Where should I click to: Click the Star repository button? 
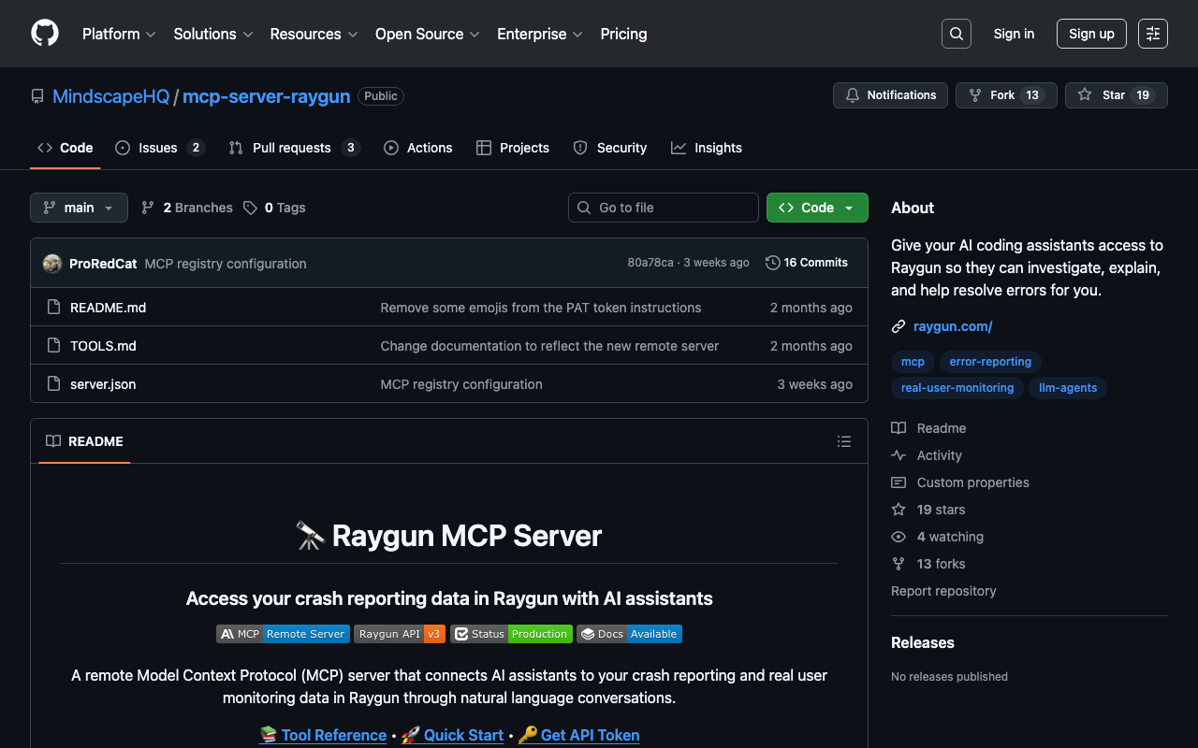point(1116,95)
